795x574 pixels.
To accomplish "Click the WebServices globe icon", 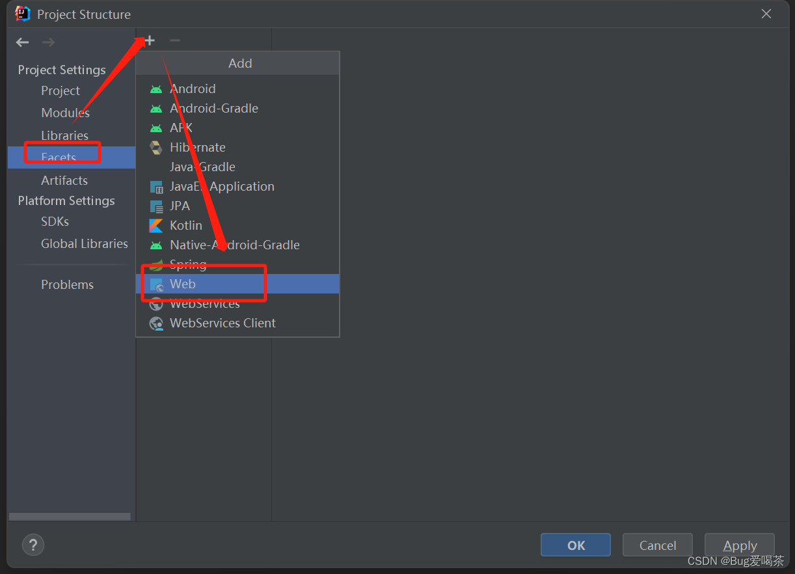I will pos(156,304).
